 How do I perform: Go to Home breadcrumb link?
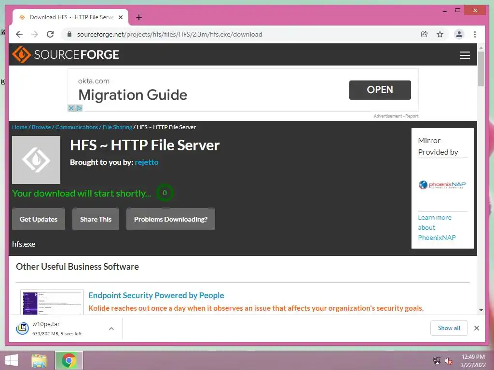pos(19,127)
